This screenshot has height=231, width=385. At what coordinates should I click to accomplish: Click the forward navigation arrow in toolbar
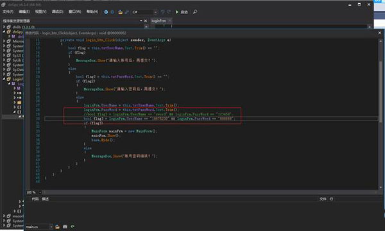[112, 12]
